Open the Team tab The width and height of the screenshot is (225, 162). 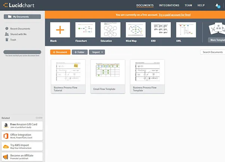point(188,6)
